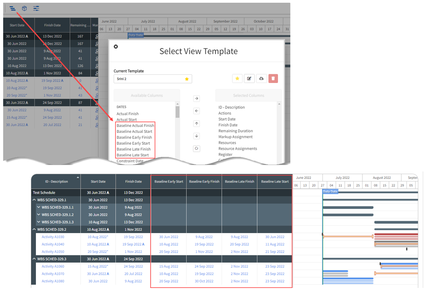This screenshot has width=426, height=297.
Task: Open the filter sliders icon in toolbar
Action: point(36,9)
